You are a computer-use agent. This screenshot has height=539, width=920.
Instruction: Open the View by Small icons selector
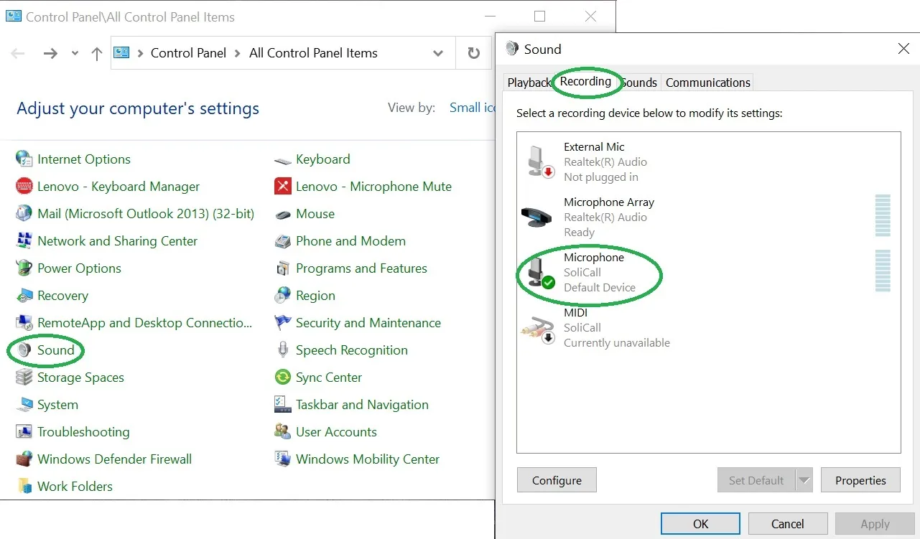pyautogui.click(x=472, y=108)
